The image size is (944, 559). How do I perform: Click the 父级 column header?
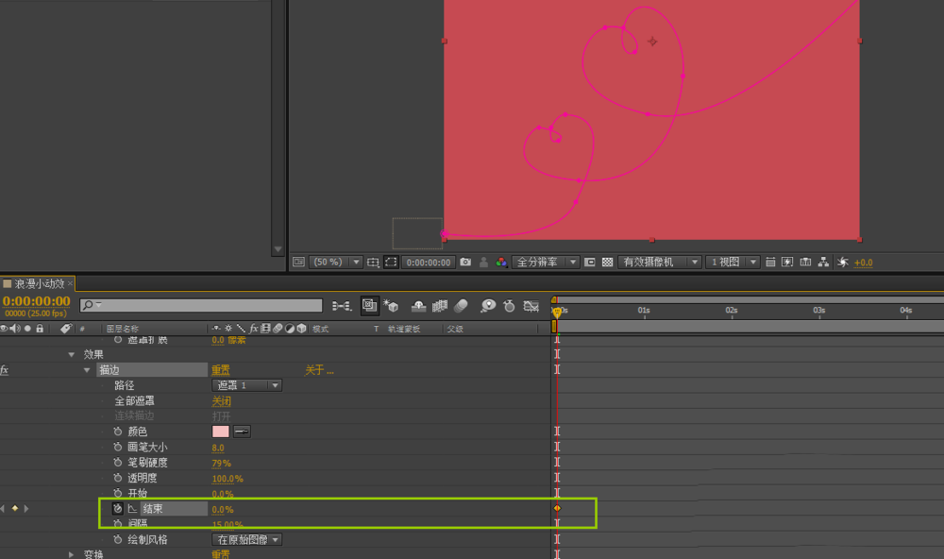pyautogui.click(x=455, y=329)
